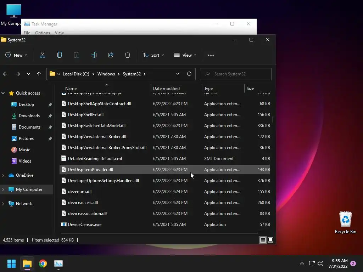Click the Delete trash icon

click(x=128, y=55)
